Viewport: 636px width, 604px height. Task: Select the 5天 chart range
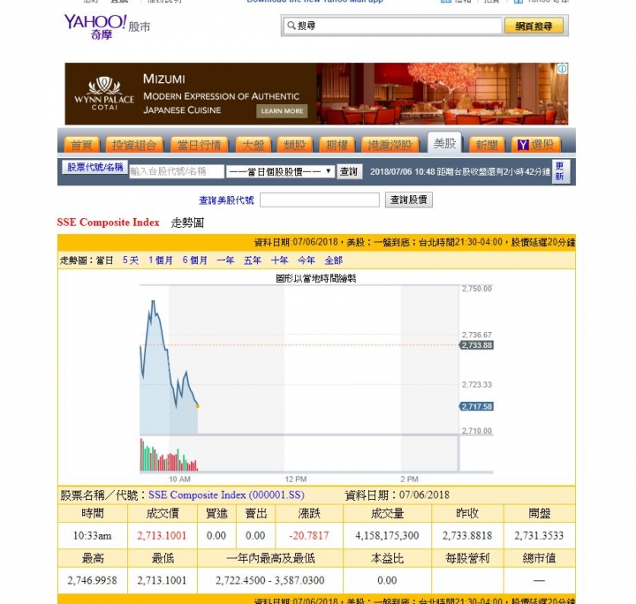(x=131, y=260)
